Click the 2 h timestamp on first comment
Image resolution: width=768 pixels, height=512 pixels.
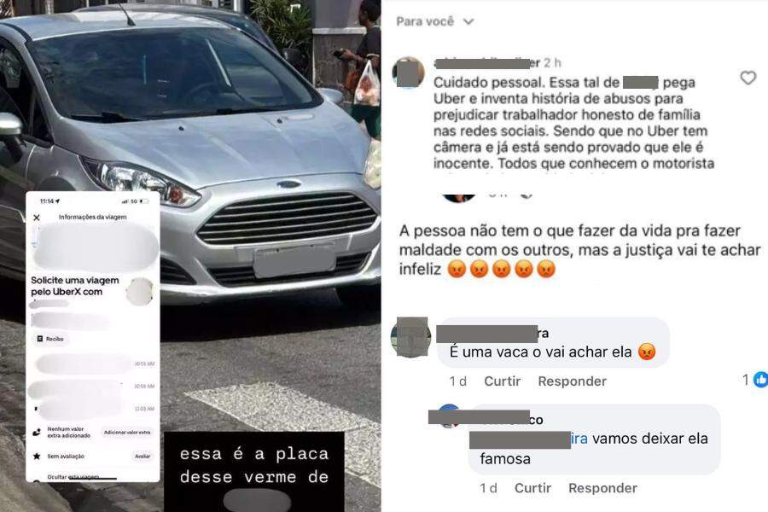tap(552, 62)
